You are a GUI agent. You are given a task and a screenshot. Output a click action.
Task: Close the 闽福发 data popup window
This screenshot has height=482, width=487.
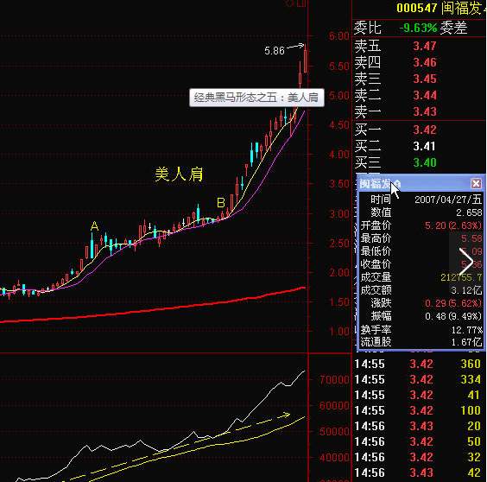coord(476,184)
